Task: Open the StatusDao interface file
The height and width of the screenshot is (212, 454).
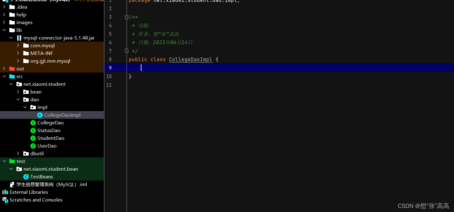Action: (49, 130)
